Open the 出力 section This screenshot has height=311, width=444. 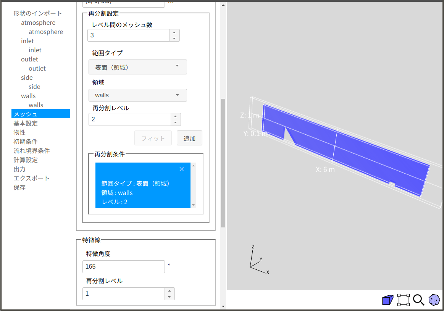coord(19,169)
